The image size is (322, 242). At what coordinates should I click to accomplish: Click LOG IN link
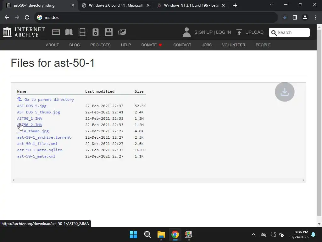click(224, 32)
